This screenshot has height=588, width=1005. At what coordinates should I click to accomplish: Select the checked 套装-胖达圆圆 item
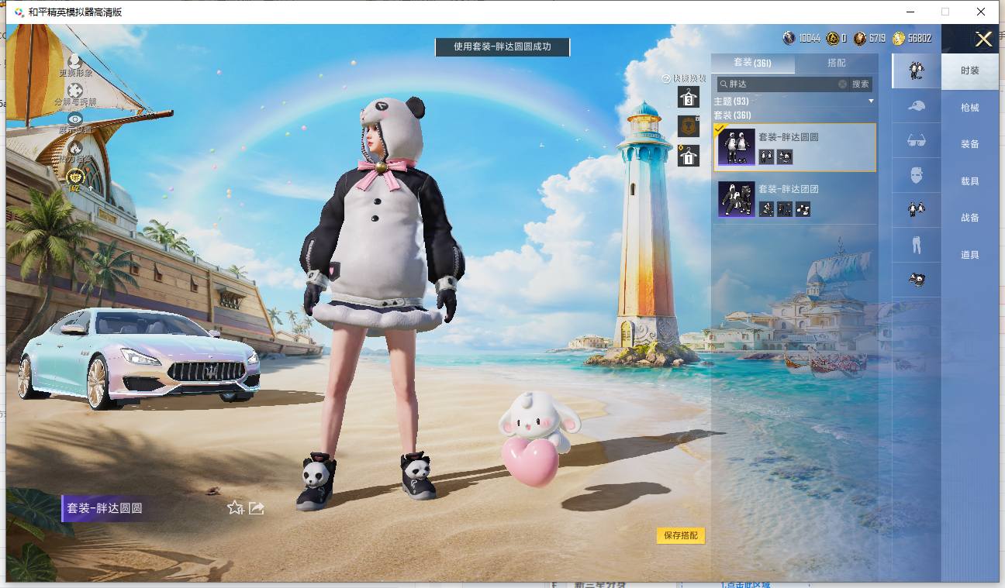795,147
